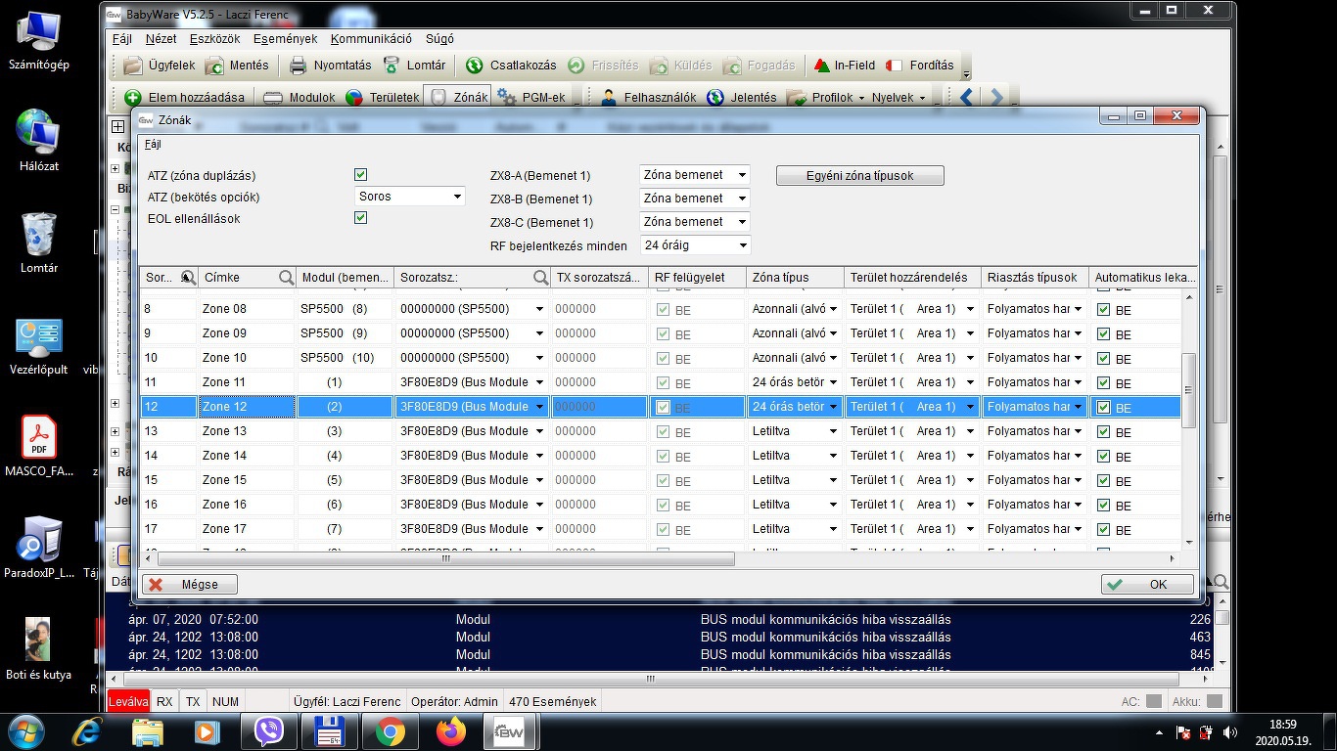The image size is (1337, 751).
Task: Click the search magnifier in Sor... column header
Action: pyautogui.click(x=189, y=278)
